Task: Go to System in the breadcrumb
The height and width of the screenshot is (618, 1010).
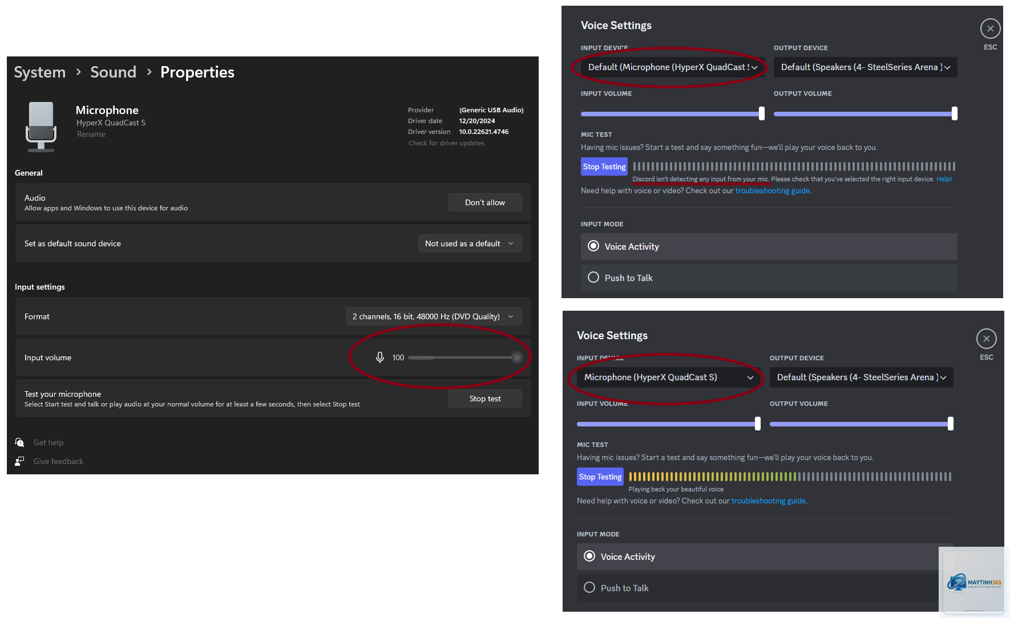Action: click(40, 72)
